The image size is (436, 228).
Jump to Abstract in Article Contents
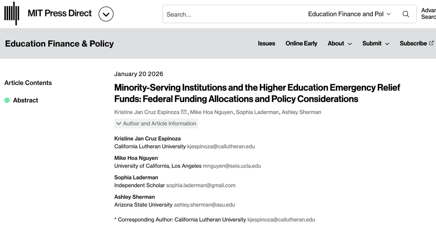25,100
